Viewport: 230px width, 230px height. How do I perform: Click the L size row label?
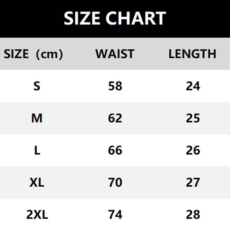(37, 150)
